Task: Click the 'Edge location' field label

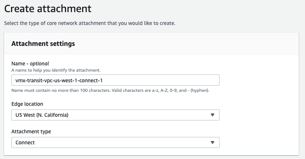Action: 27,104
